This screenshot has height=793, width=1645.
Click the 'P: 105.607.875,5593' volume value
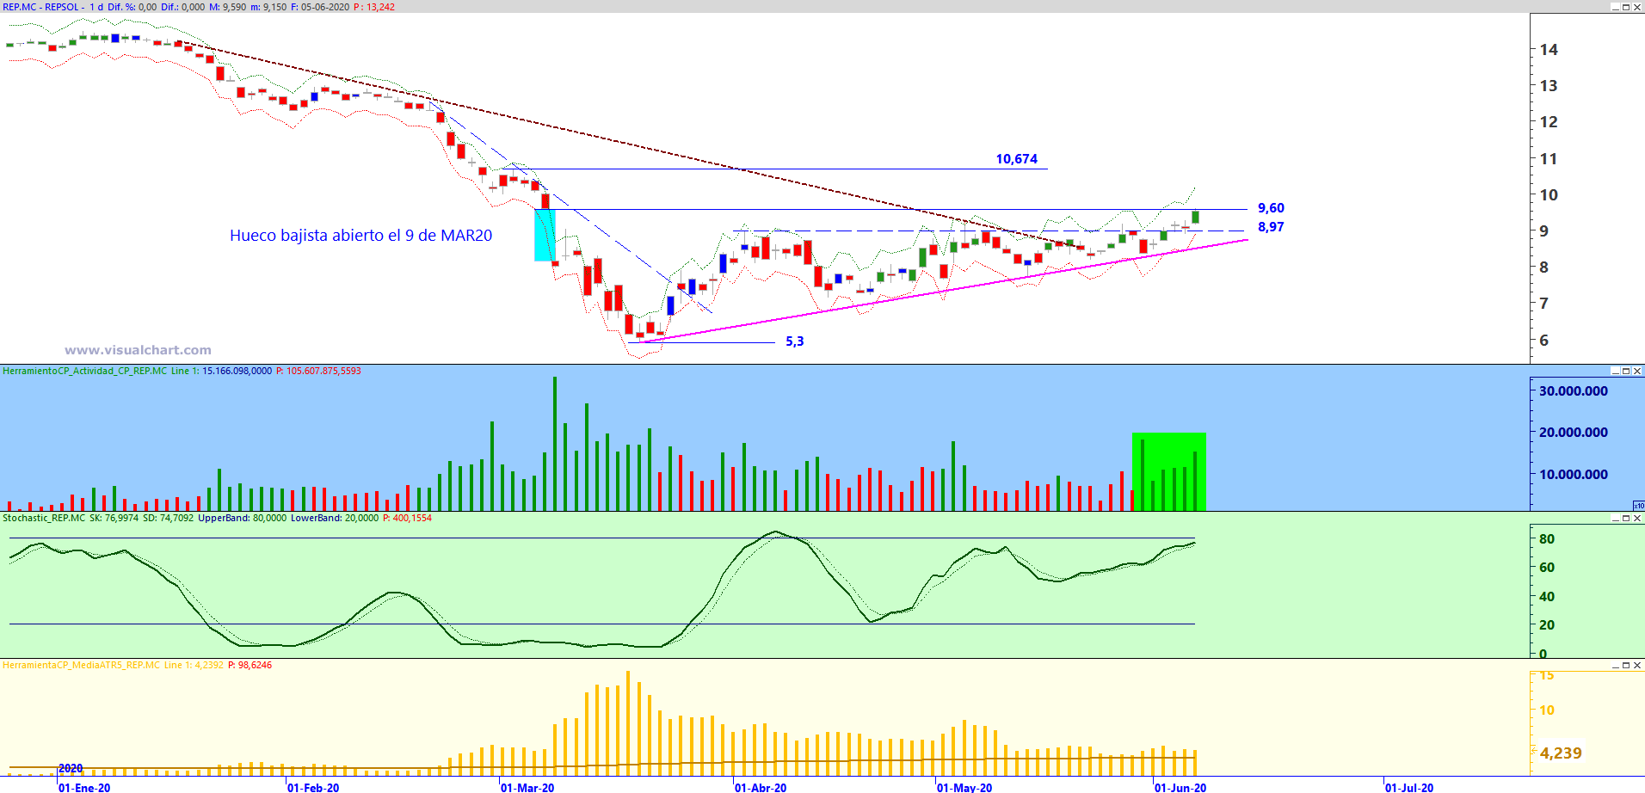tap(318, 371)
